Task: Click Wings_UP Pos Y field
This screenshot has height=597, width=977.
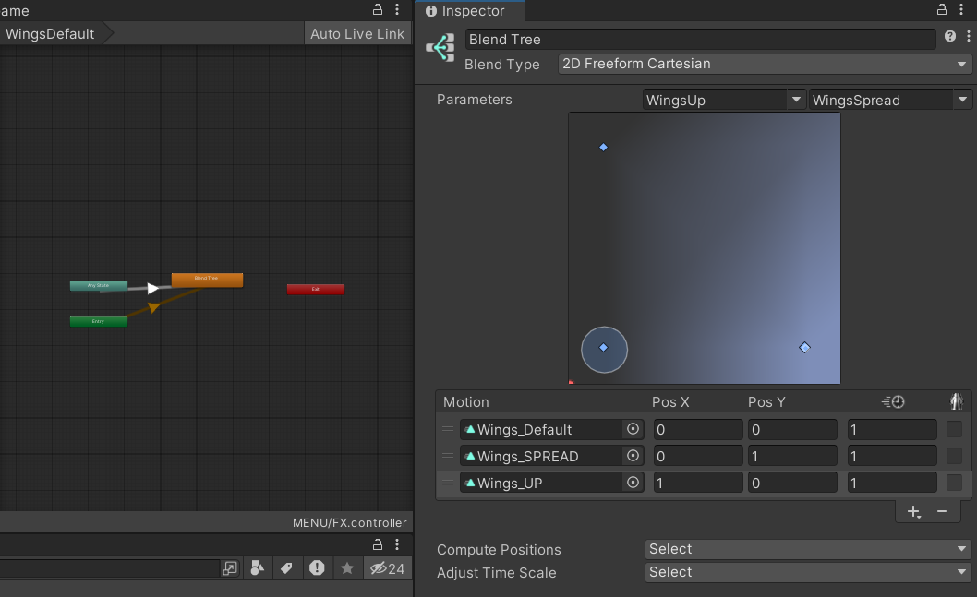Action: [792, 484]
